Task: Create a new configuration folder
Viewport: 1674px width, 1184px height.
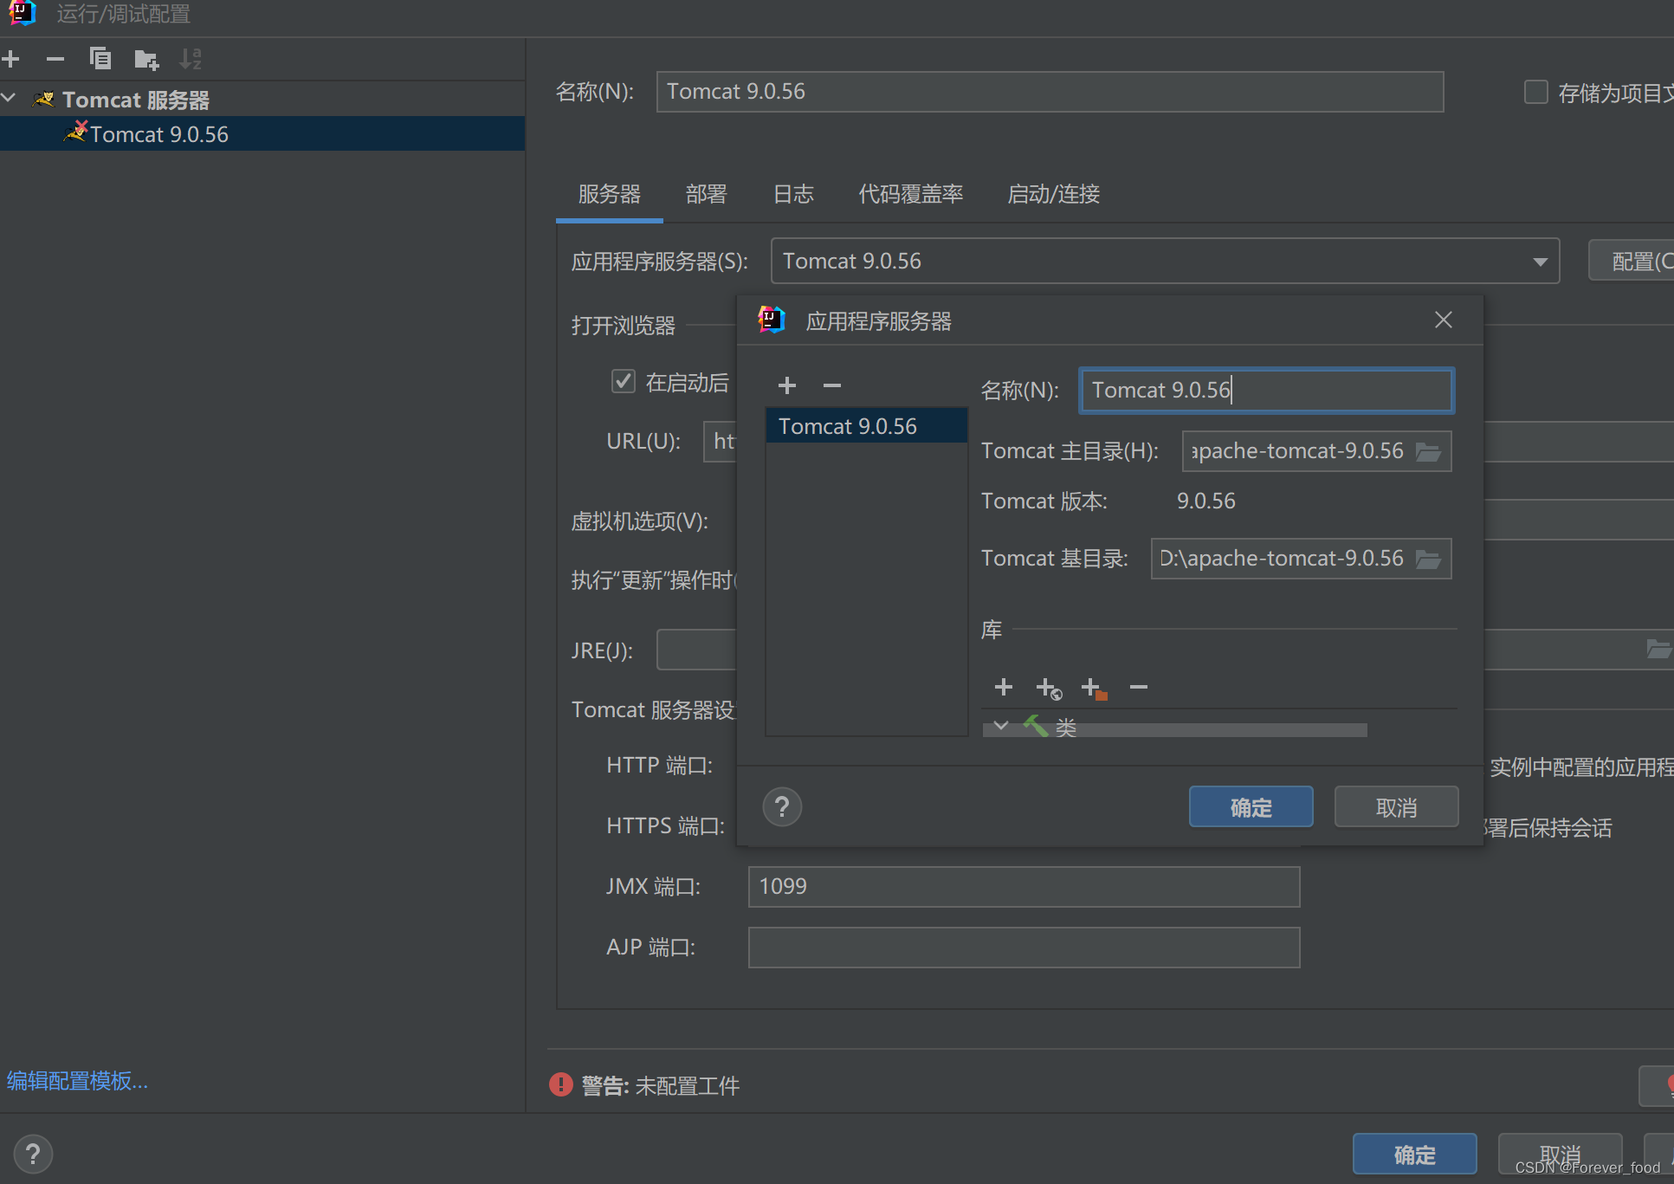Action: [x=146, y=59]
